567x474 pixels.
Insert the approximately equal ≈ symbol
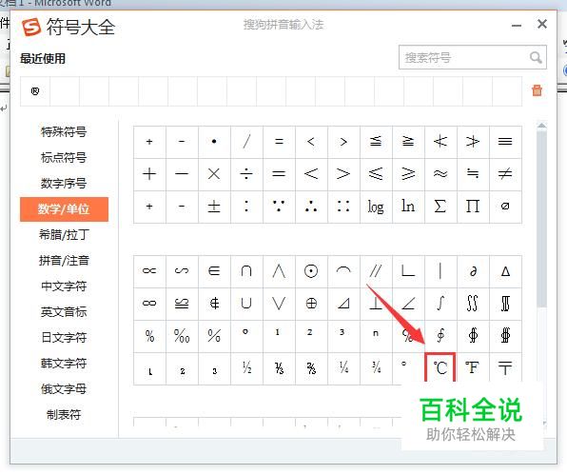[x=440, y=174]
